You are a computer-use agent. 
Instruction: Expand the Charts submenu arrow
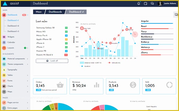(x=27, y=86)
